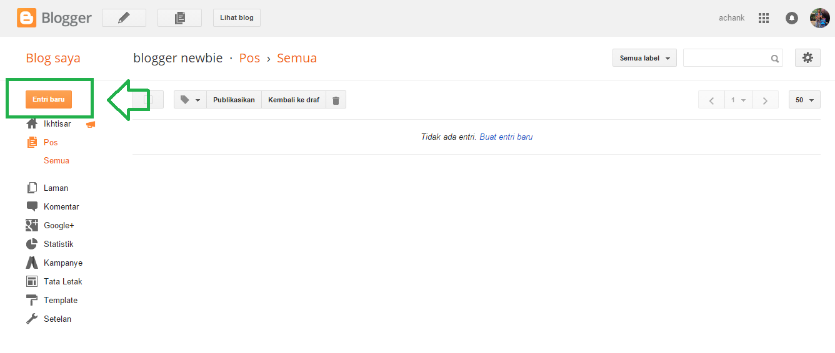The image size is (835, 353).
Task: Follow the Buat entri baru link
Action: click(506, 137)
